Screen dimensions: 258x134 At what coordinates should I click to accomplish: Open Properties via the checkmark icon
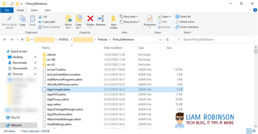tap(150, 19)
